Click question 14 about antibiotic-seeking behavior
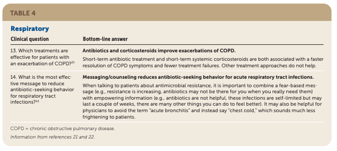Screen dimensions: 337x151 [x=42, y=89]
